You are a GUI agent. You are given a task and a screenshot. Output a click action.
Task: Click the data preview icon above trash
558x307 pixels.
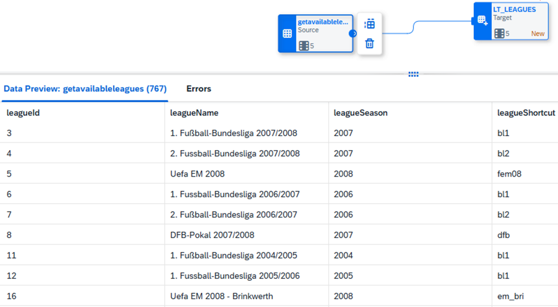(x=369, y=24)
